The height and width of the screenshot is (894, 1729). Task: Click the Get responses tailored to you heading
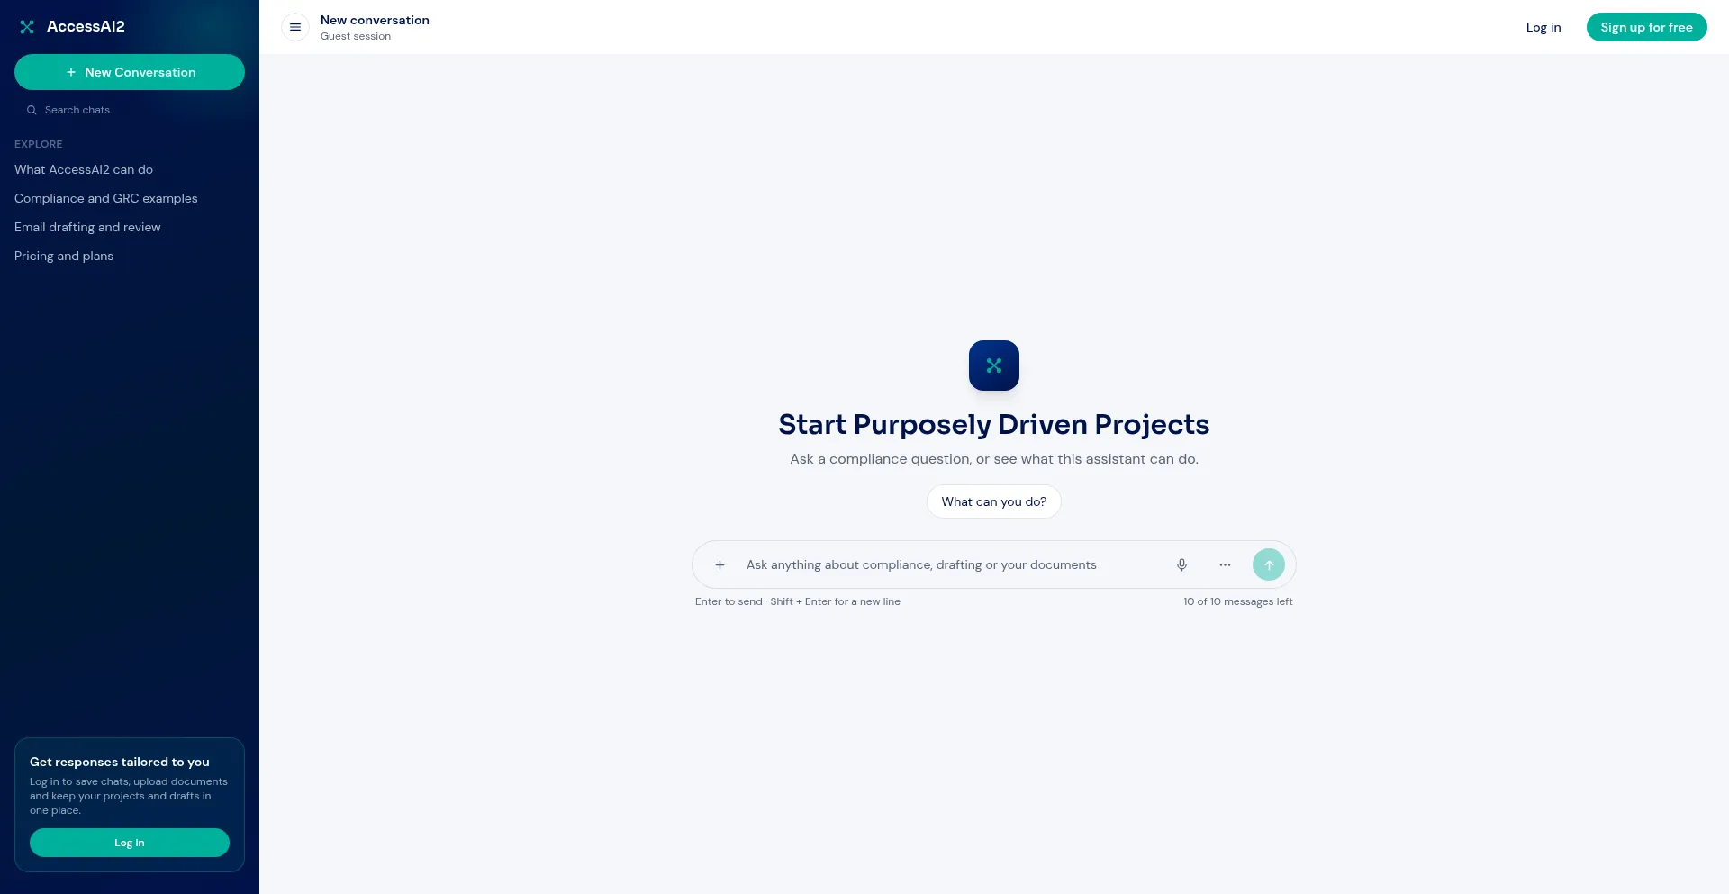pos(120,762)
